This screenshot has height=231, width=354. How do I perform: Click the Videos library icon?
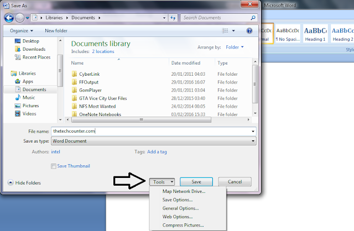pyautogui.click(x=18, y=114)
